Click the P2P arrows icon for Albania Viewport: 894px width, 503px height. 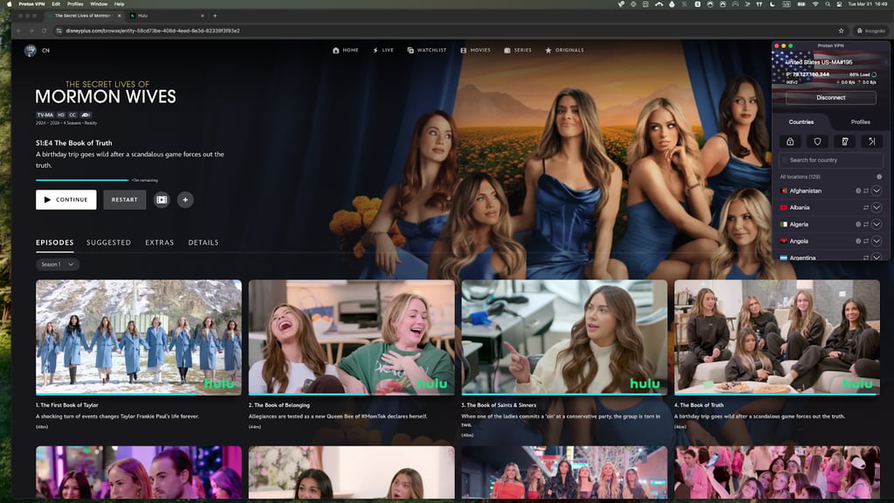point(865,208)
